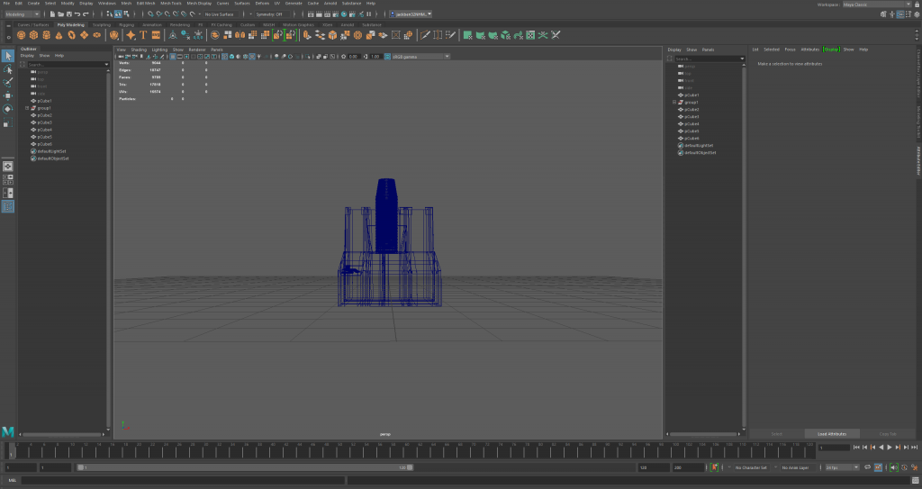Viewport: 922px width, 489px height.
Task: Click the play forwards button
Action: (x=890, y=447)
